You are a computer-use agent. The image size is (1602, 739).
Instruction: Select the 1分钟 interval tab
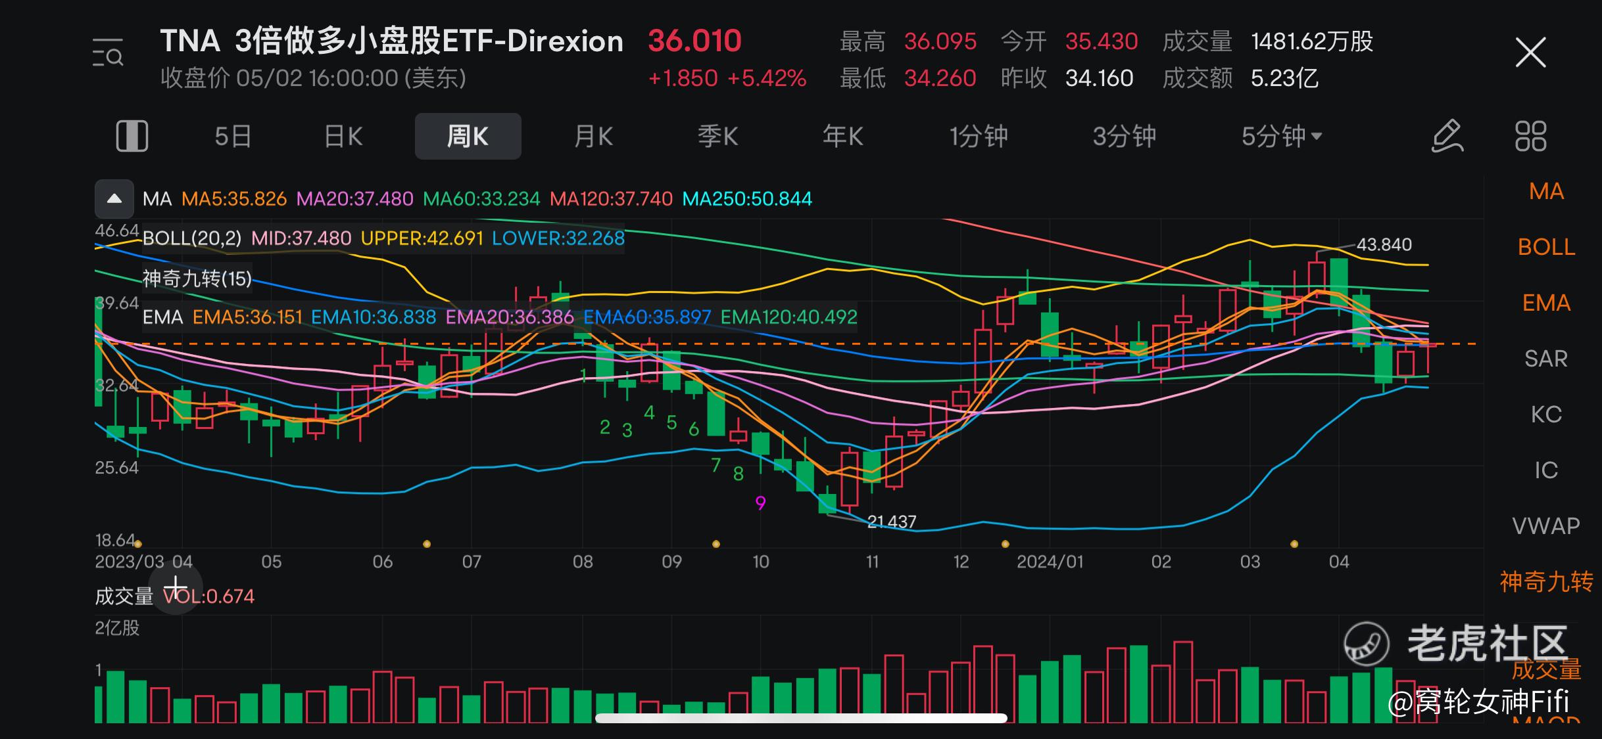[979, 137]
